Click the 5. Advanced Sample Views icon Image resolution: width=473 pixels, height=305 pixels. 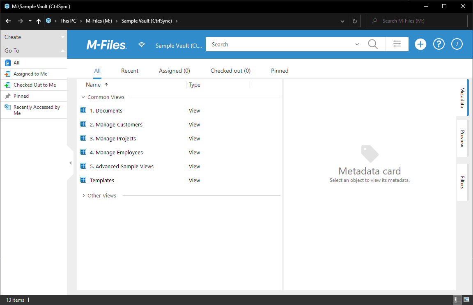[84, 165]
